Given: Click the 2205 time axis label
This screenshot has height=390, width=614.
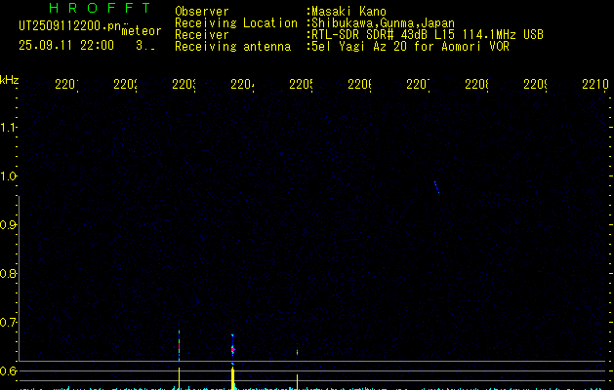Looking at the screenshot, I should click(x=301, y=84).
